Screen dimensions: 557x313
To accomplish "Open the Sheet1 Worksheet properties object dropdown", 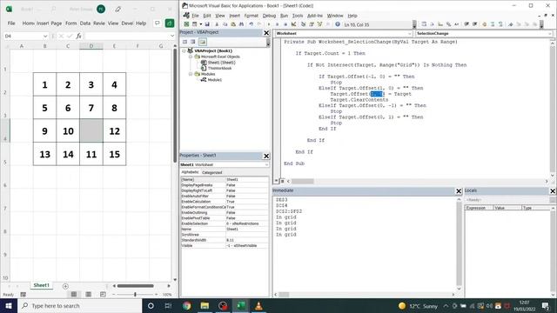I will [266, 164].
